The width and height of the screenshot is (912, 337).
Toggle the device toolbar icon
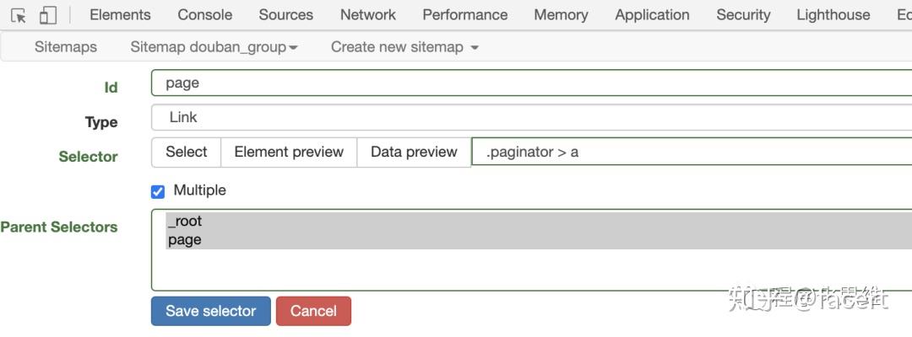47,16
